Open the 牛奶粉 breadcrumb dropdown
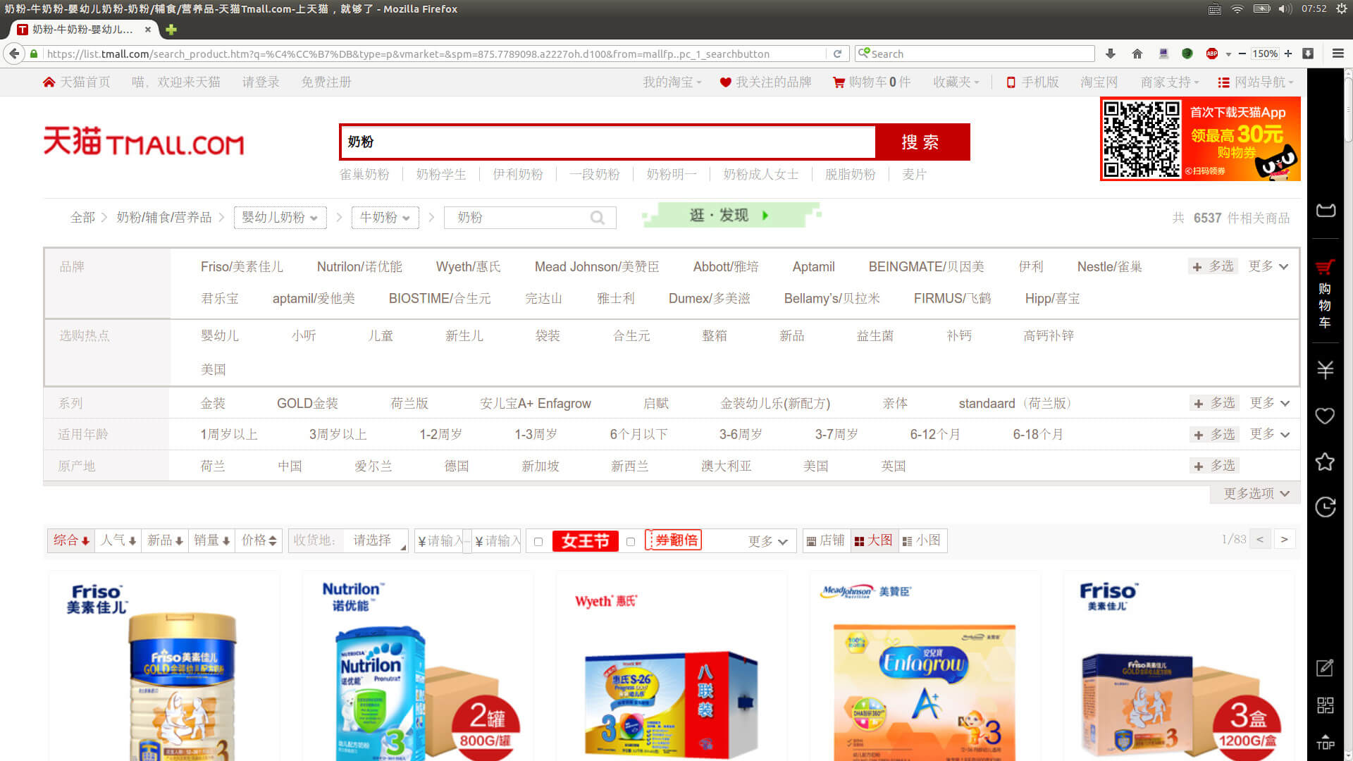The height and width of the screenshot is (761, 1353). [385, 218]
